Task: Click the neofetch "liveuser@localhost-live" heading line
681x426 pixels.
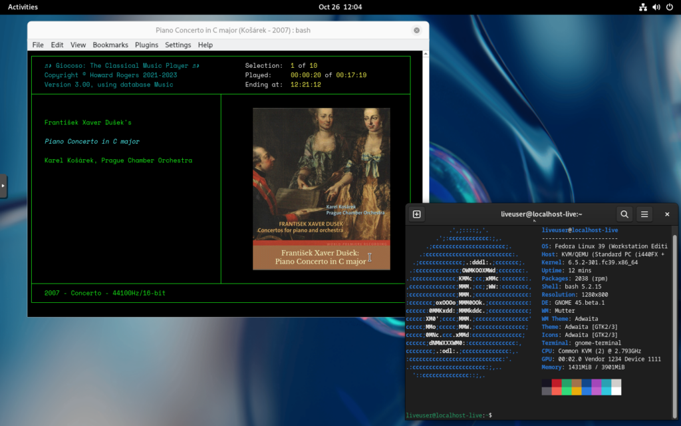Action: [x=580, y=230]
